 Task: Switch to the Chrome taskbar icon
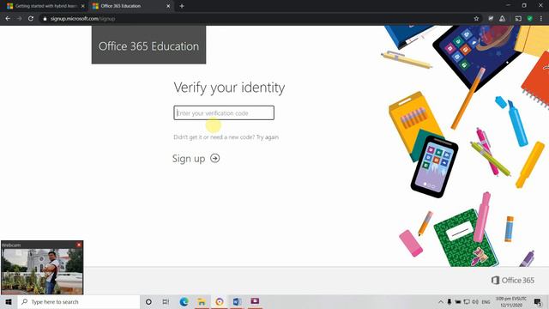pos(220,301)
